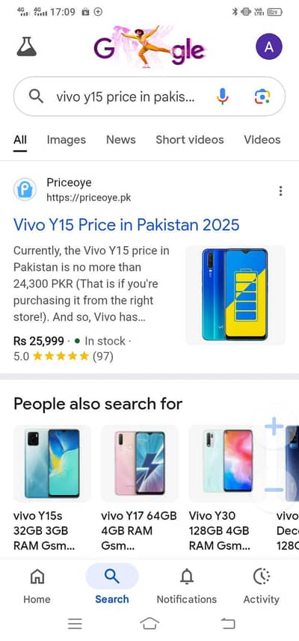299x641 pixels.
Task: Open the three-dot menu for Priceoye result
Action: (280, 191)
